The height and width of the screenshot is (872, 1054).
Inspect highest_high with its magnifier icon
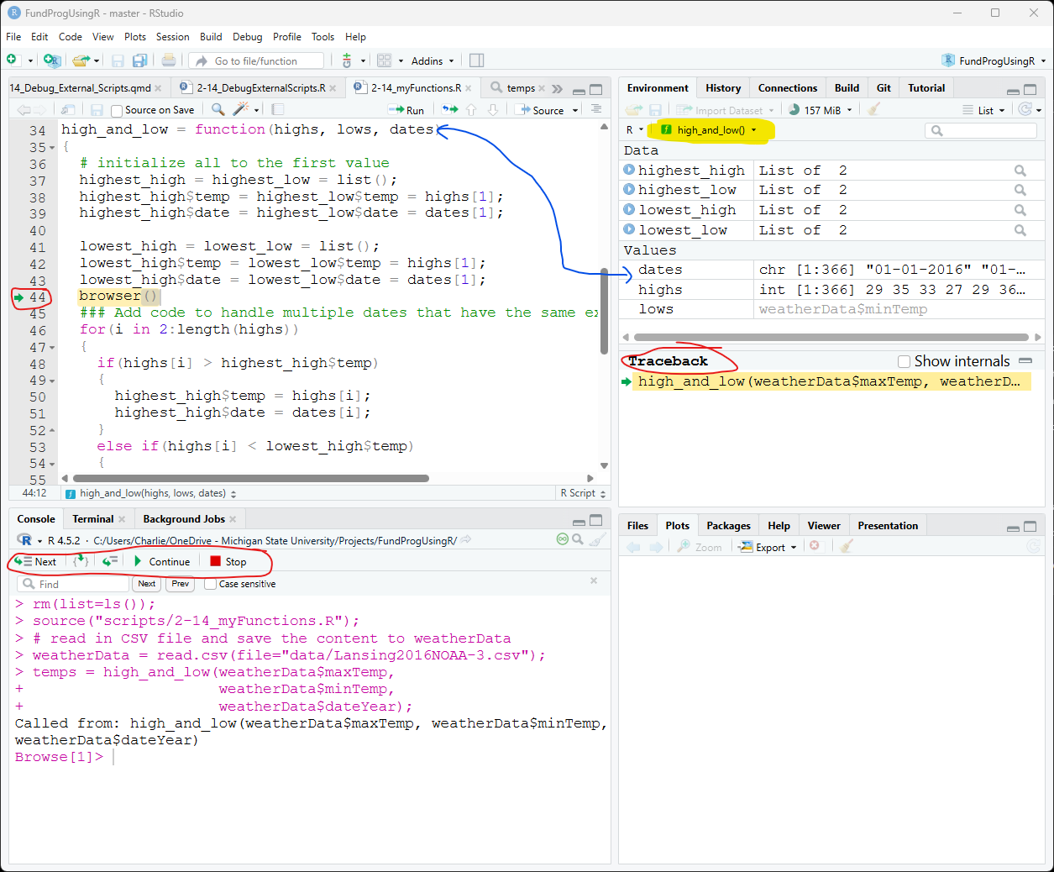click(x=1020, y=171)
